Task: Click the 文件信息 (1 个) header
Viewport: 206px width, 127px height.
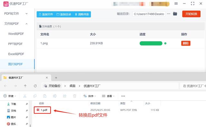Action: coord(50,26)
